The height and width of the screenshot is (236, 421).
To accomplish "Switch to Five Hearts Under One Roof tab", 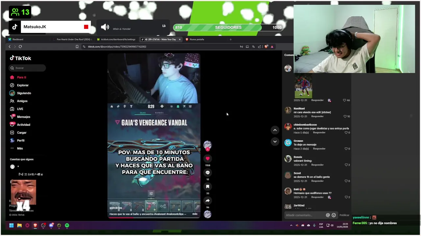I will 73,39.
